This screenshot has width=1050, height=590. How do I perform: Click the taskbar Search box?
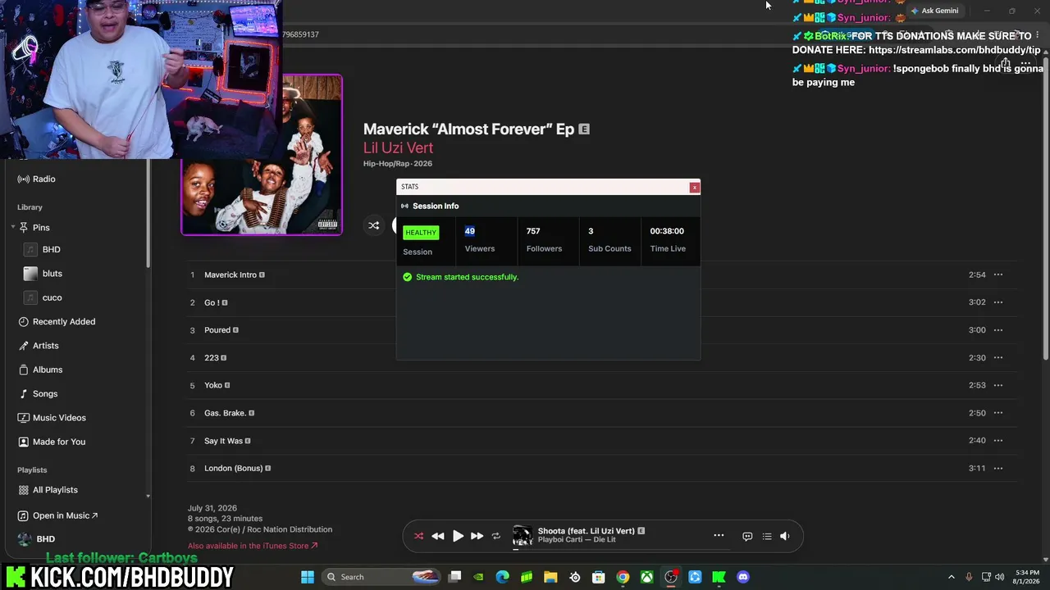tap(383, 577)
